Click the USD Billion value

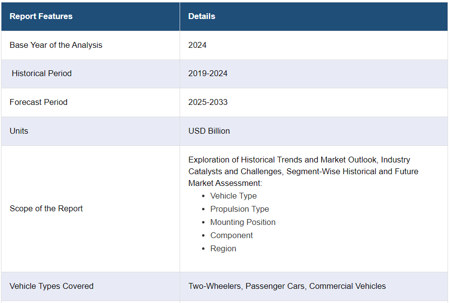209,131
